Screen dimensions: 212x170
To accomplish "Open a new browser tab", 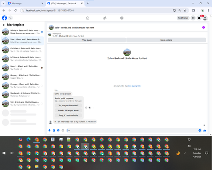I will (x=88, y=3).
